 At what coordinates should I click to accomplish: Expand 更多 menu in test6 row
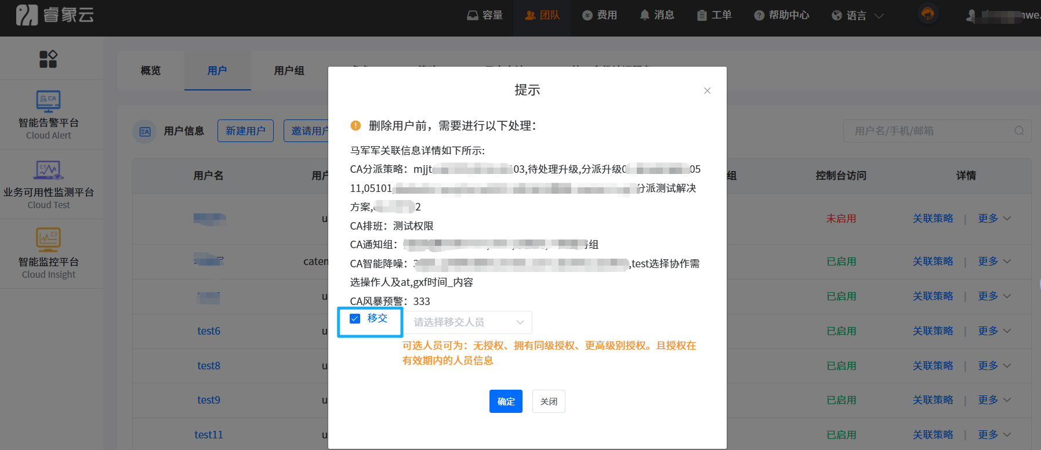point(994,331)
